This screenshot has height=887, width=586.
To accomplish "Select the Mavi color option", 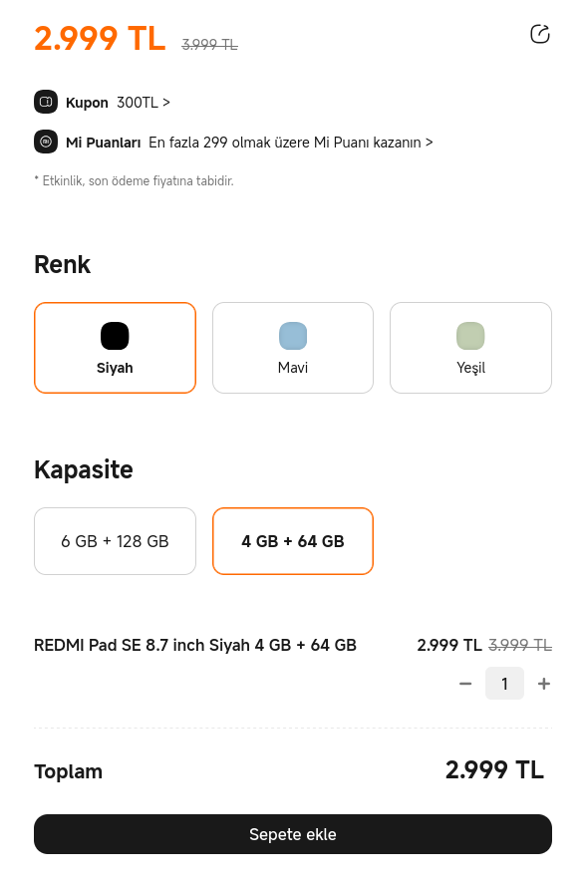I will point(293,348).
